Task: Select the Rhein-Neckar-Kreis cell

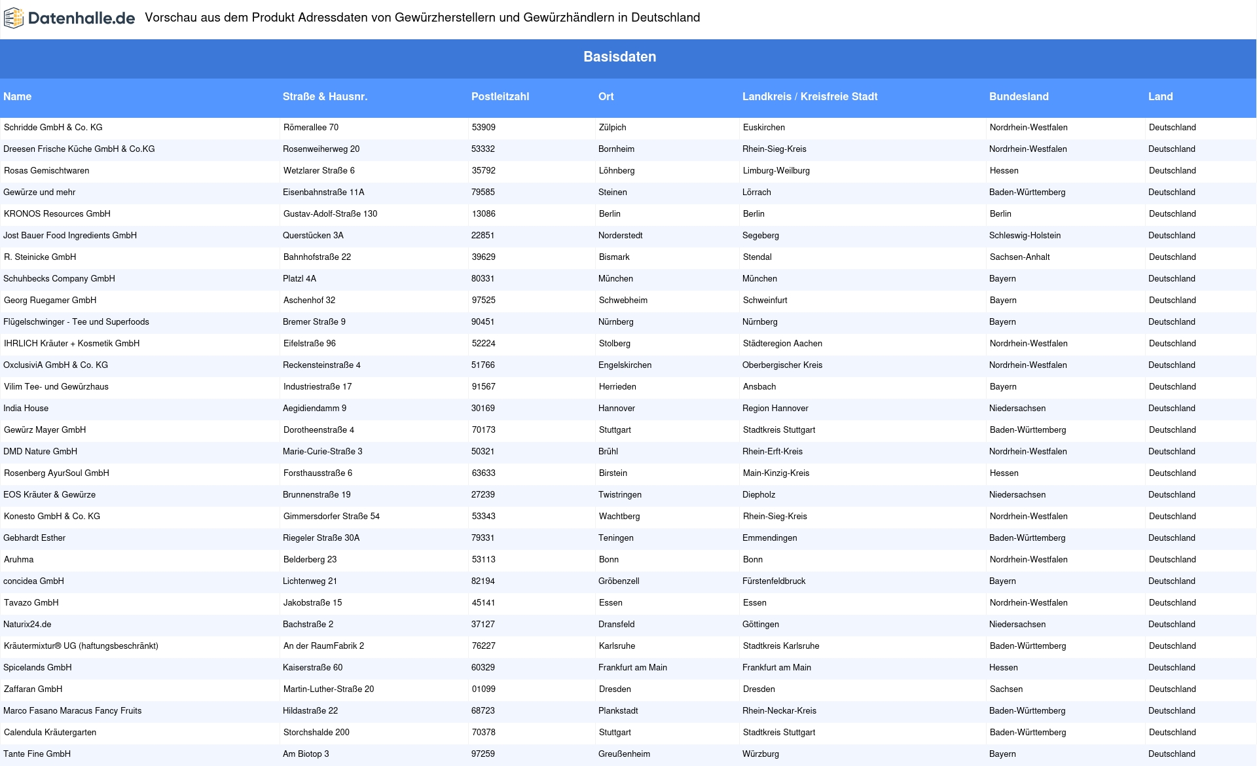Action: pyautogui.click(x=779, y=711)
